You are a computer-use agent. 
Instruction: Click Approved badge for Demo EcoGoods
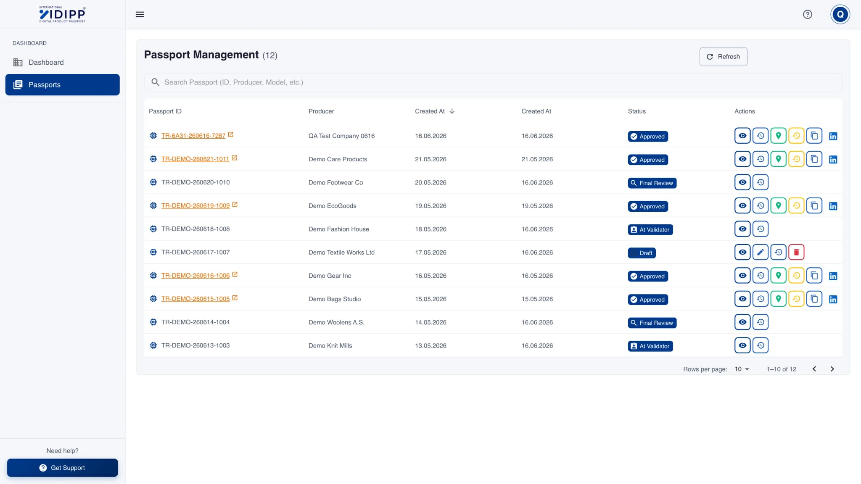coord(648,206)
